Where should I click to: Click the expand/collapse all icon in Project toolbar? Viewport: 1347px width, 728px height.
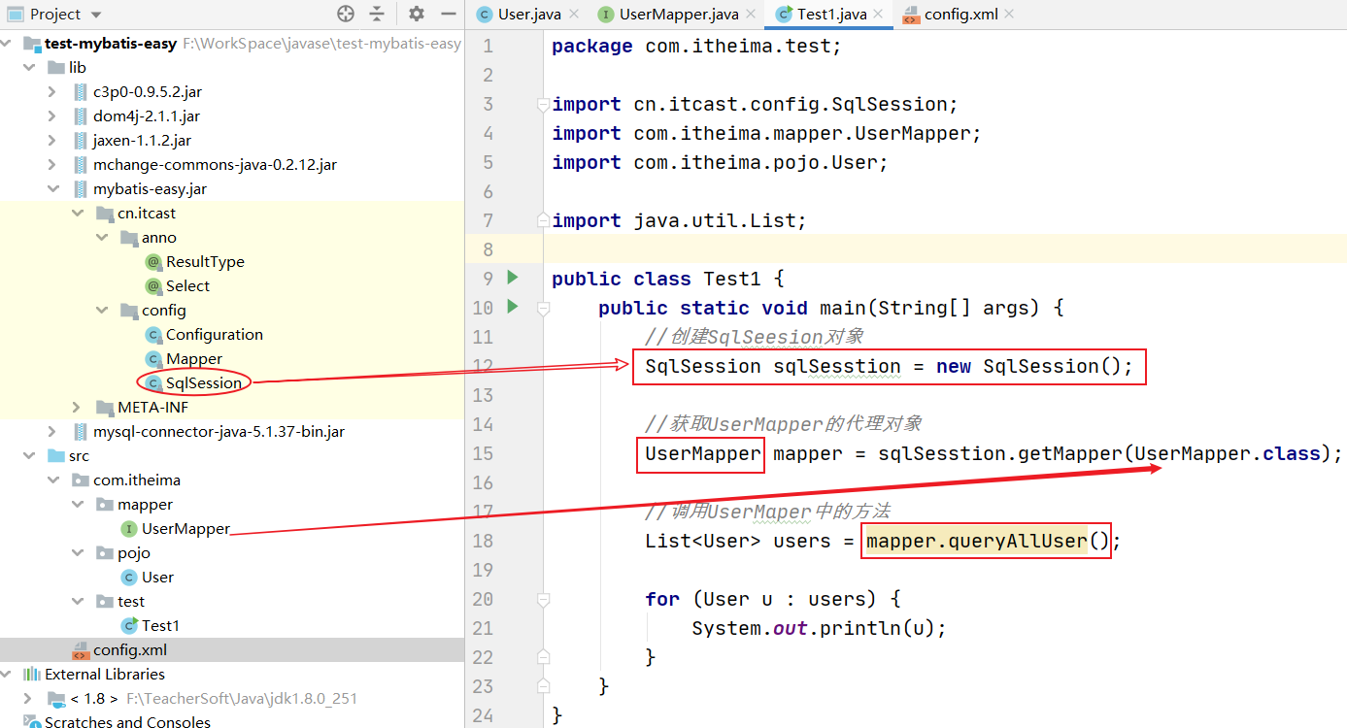coord(378,14)
